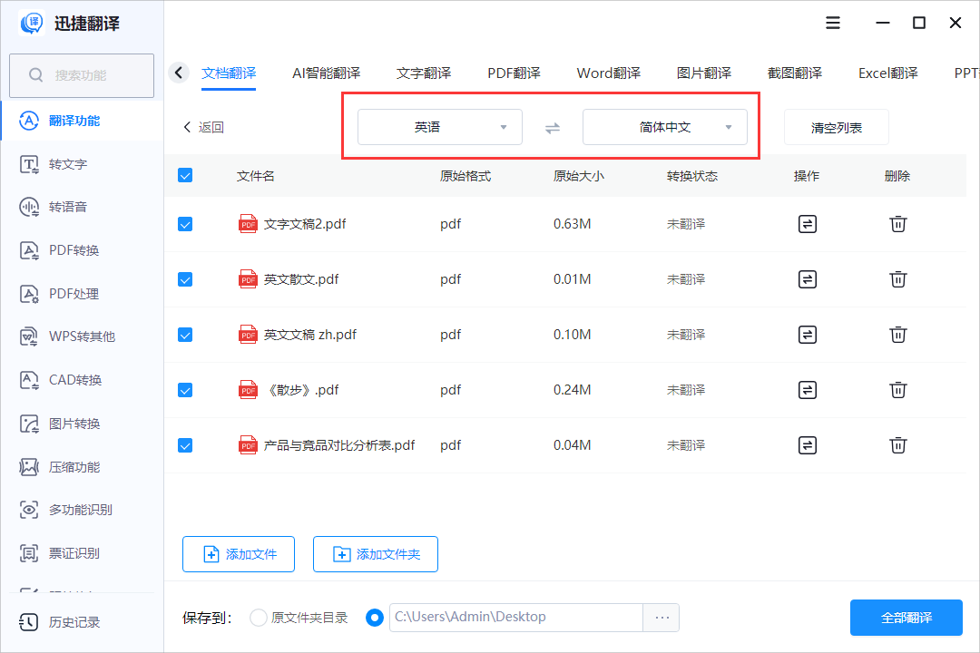Uncheck the 《散步》.pdf checkbox
The image size is (980, 653).
[x=185, y=391]
